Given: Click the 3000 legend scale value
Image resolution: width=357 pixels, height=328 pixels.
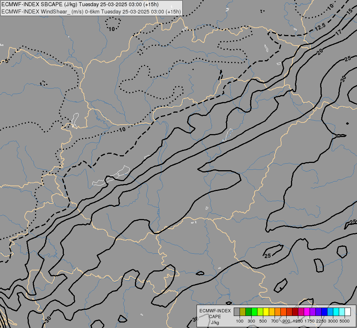Looking at the screenshot, I should point(333,321).
